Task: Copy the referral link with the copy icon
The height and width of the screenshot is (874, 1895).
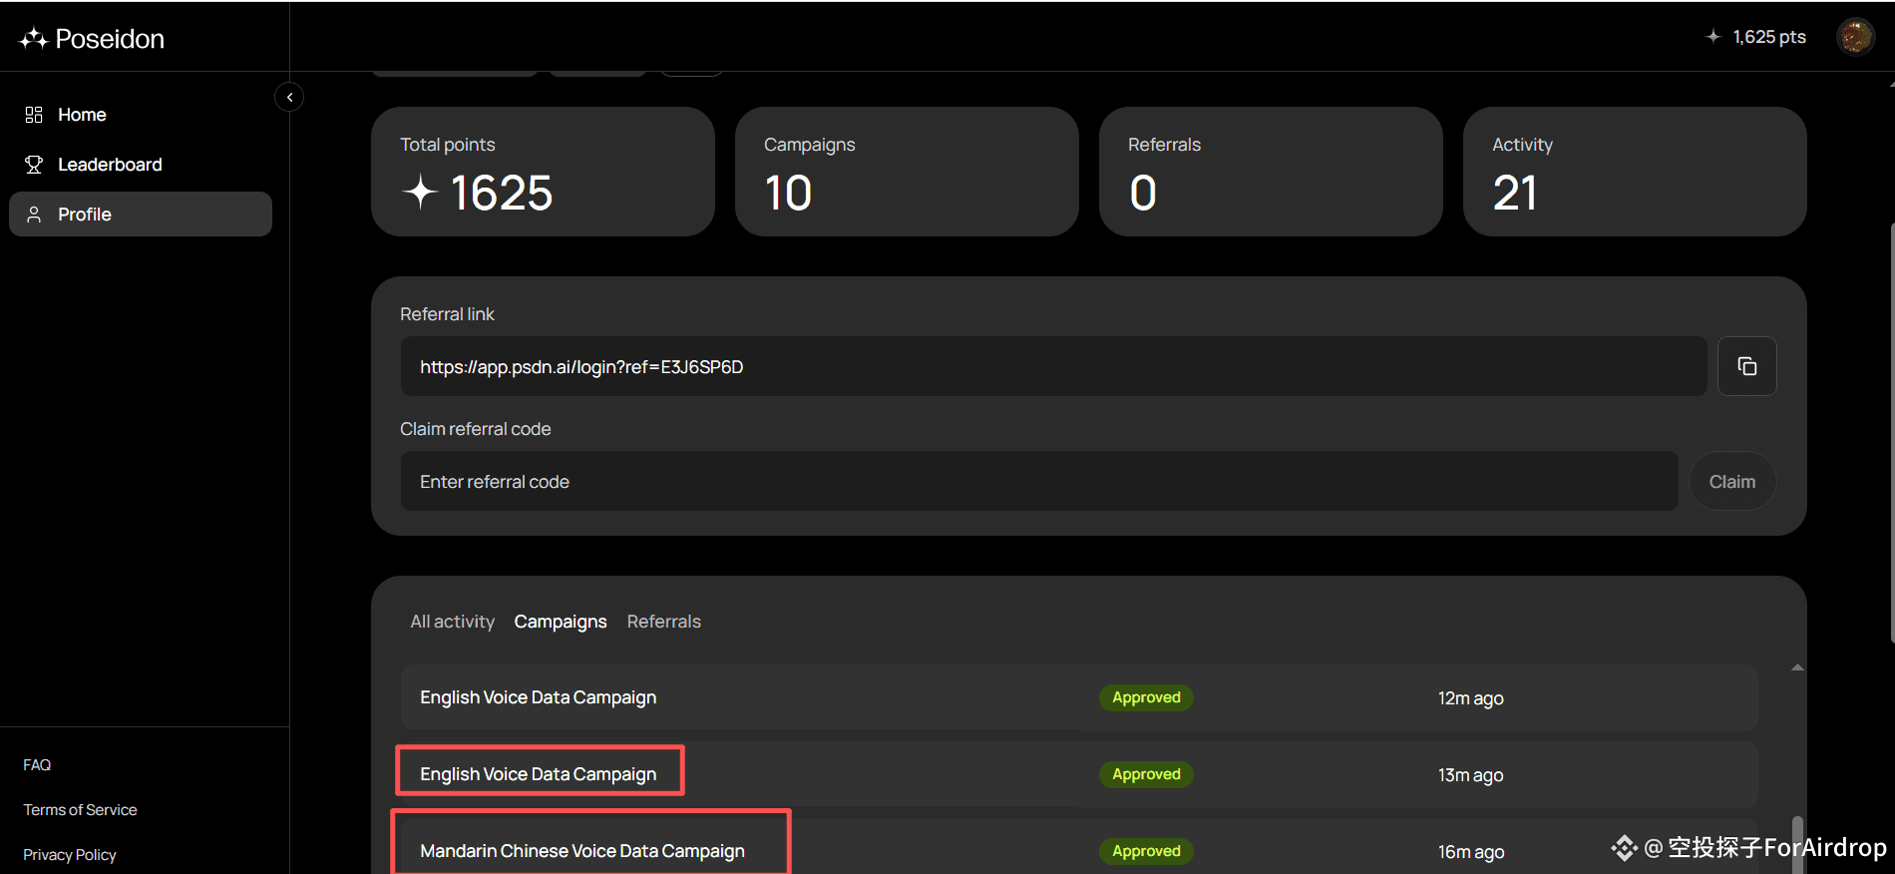Action: click(x=1747, y=366)
